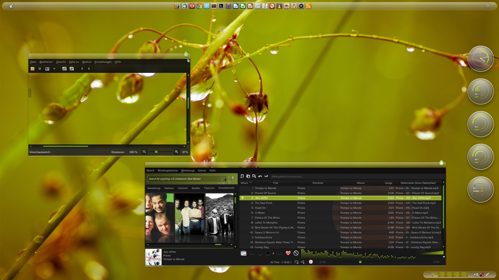Toggle fullscreen mode icon in Gwenview

pyautogui.click(x=54, y=69)
